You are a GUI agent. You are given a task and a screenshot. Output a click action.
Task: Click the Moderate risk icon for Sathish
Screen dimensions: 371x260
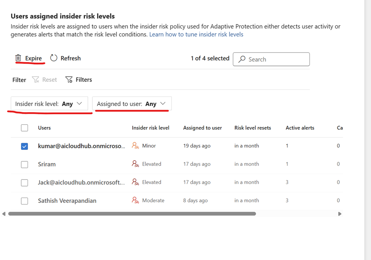point(135,200)
